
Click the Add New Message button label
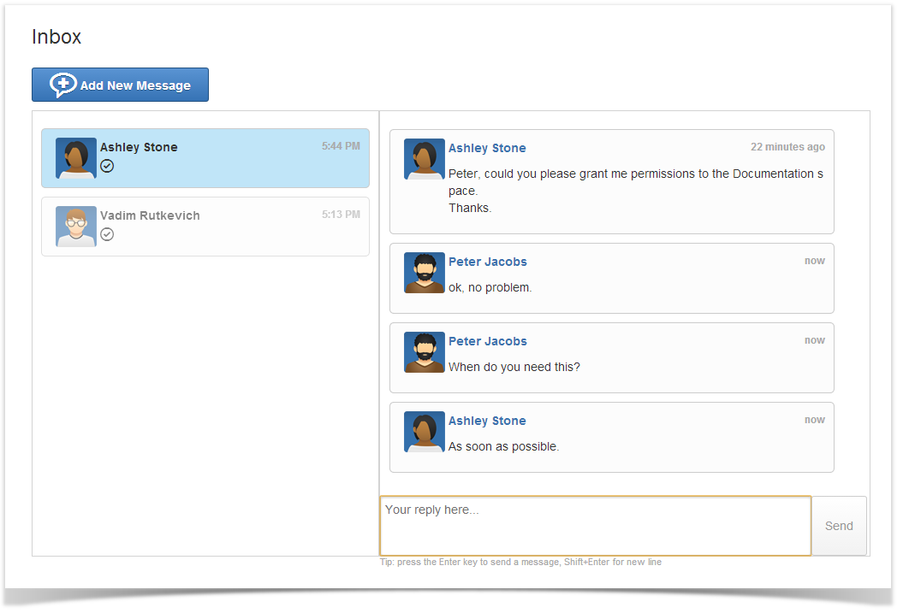point(135,85)
